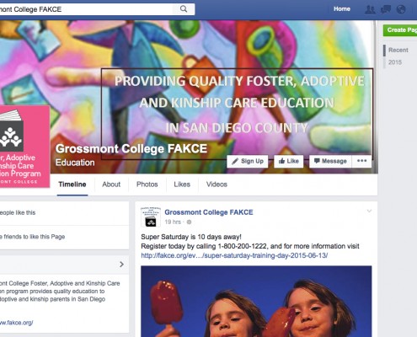
Task: Expand the About section arrow
Action: (x=121, y=265)
